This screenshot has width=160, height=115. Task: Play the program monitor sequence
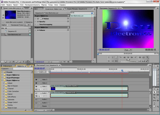pos(128,57)
